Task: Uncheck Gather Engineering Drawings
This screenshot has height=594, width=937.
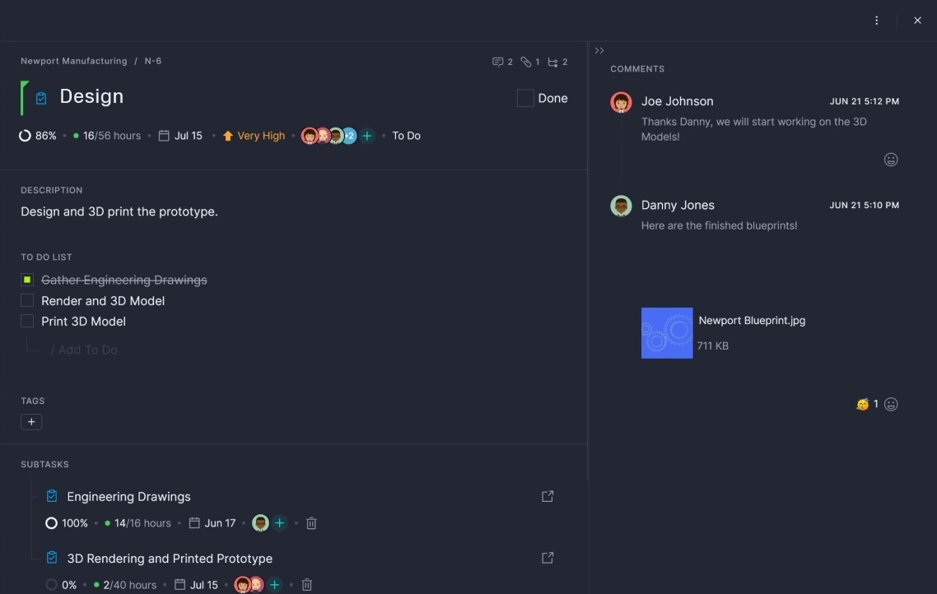Action: [26, 280]
